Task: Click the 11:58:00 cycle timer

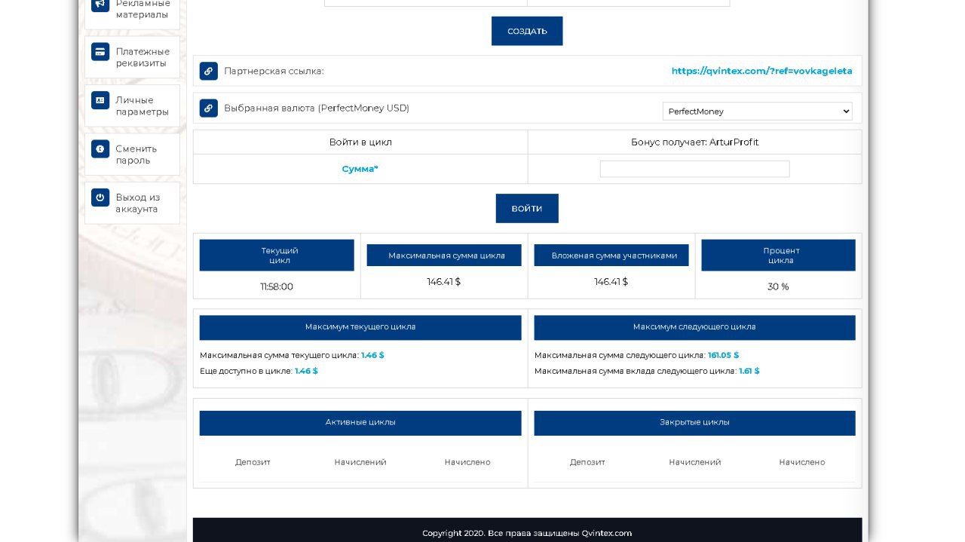Action: point(277,286)
